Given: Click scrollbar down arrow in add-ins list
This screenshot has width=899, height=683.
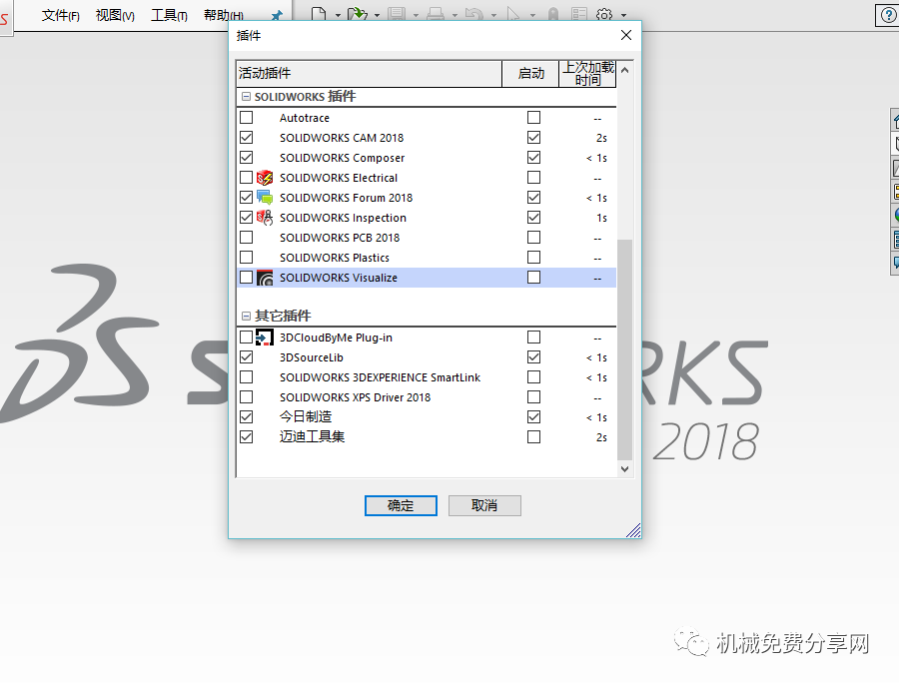Looking at the screenshot, I should pyautogui.click(x=625, y=468).
